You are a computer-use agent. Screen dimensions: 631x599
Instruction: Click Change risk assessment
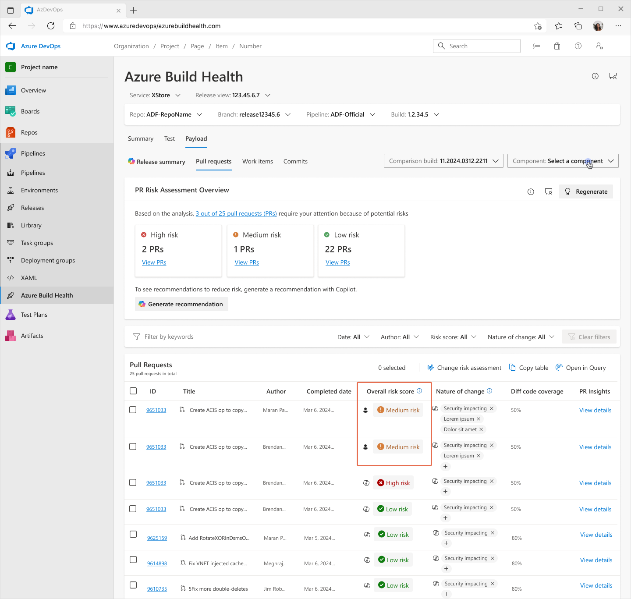click(464, 368)
